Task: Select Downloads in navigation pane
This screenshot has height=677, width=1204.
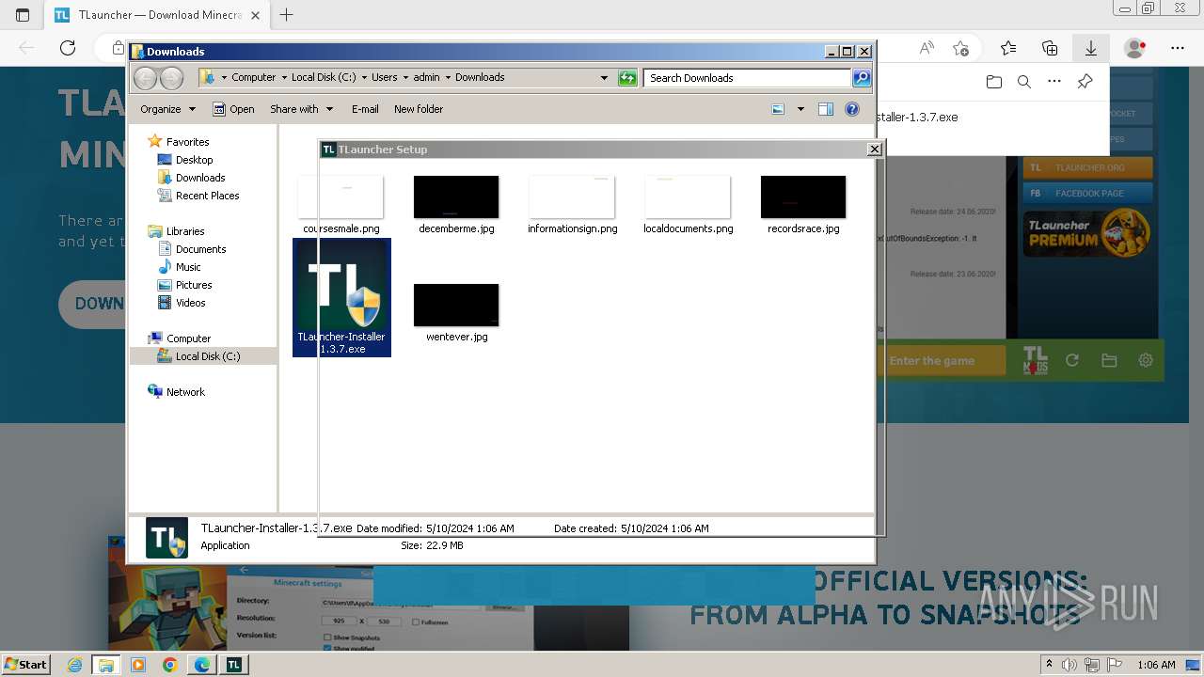Action: tap(199, 178)
